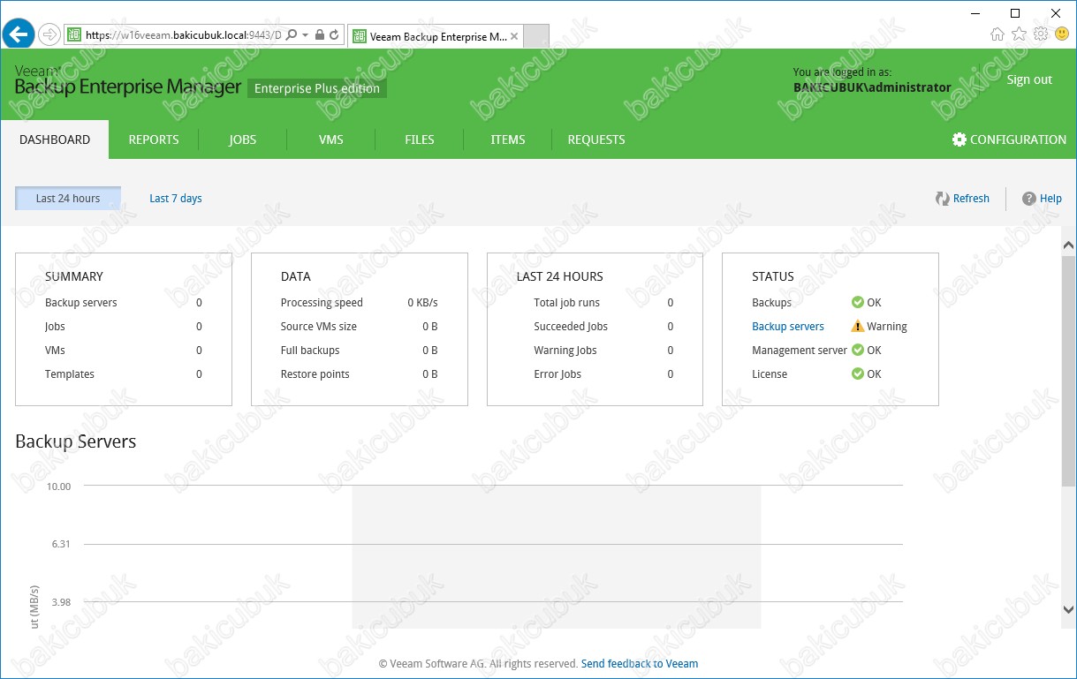The width and height of the screenshot is (1077, 679).
Task: Switch to the REPORTS tab
Action: (154, 140)
